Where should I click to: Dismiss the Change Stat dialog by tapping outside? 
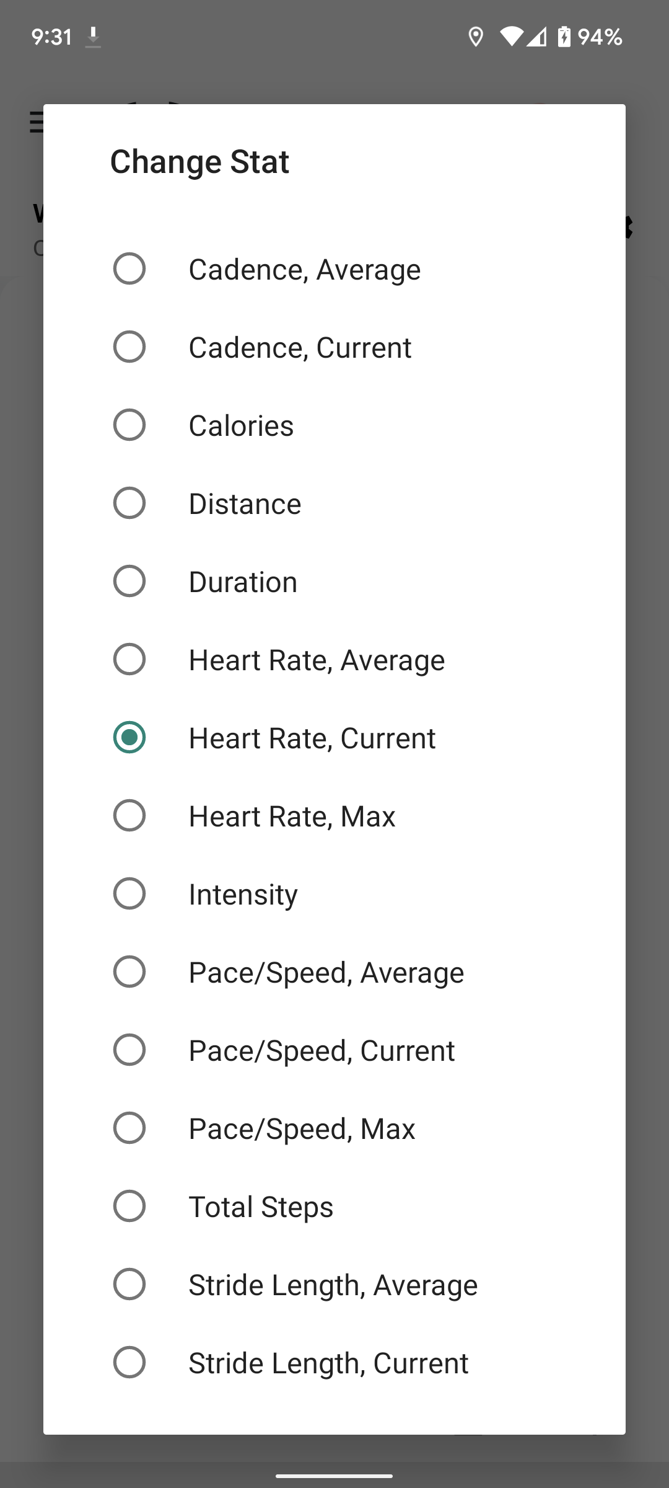click(334, 1457)
